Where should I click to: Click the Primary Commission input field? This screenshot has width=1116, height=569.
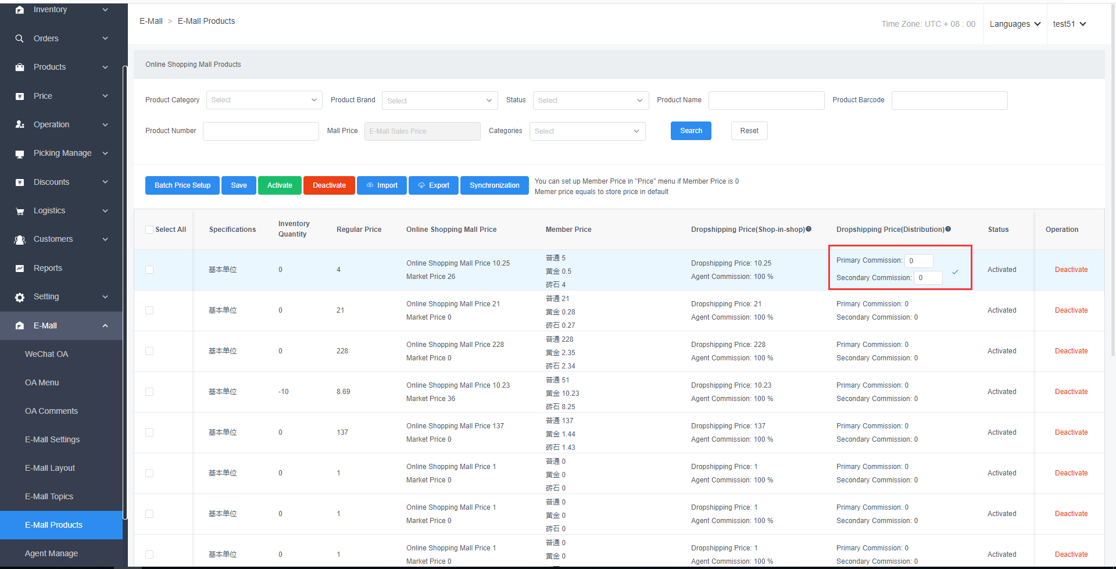(918, 261)
